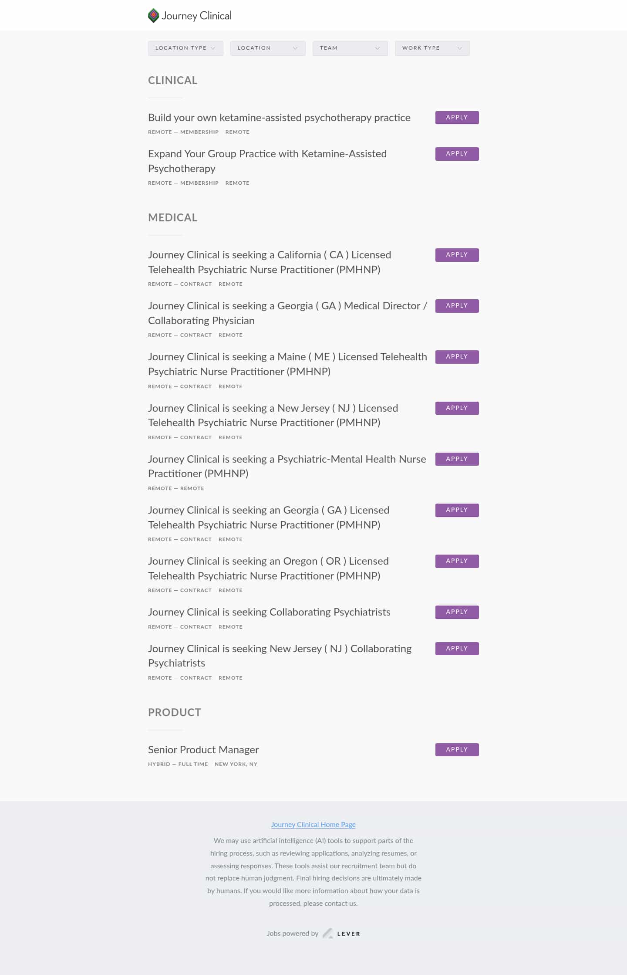Open the Maine Licensed Telehealth PMHNP listing
The width and height of the screenshot is (627, 975).
pyautogui.click(x=287, y=364)
